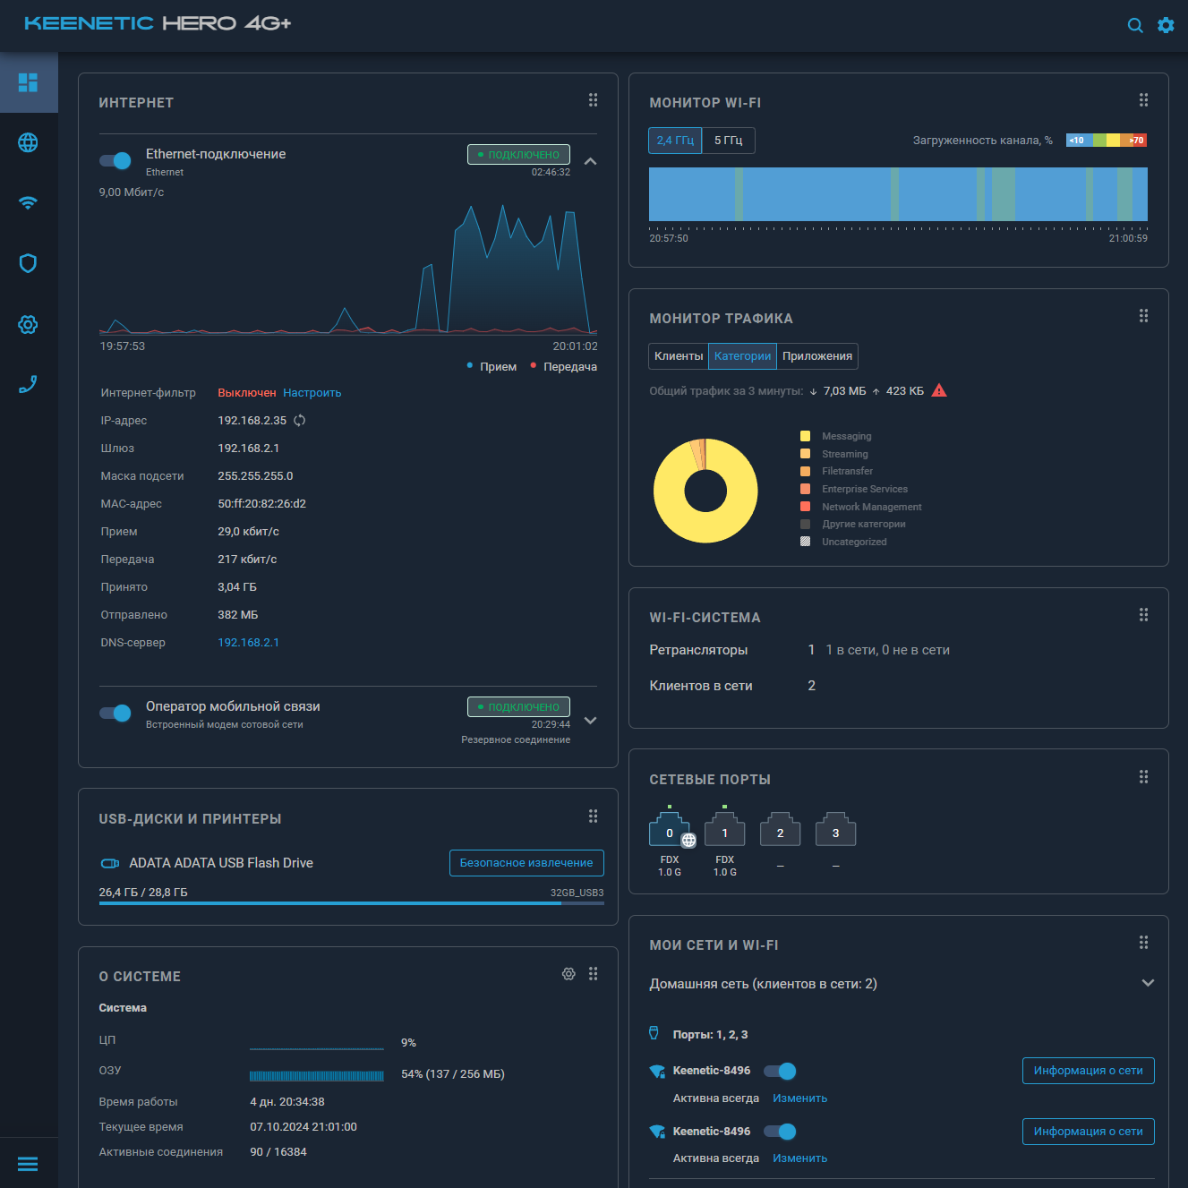Image resolution: width=1188 pixels, height=1188 pixels.
Task: Select the dashboard icon in the sidebar
Action: (29, 82)
